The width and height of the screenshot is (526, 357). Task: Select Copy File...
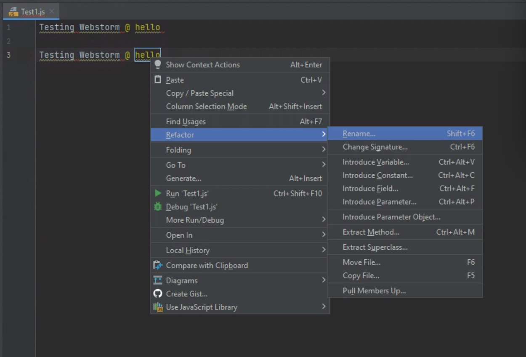pos(405,276)
